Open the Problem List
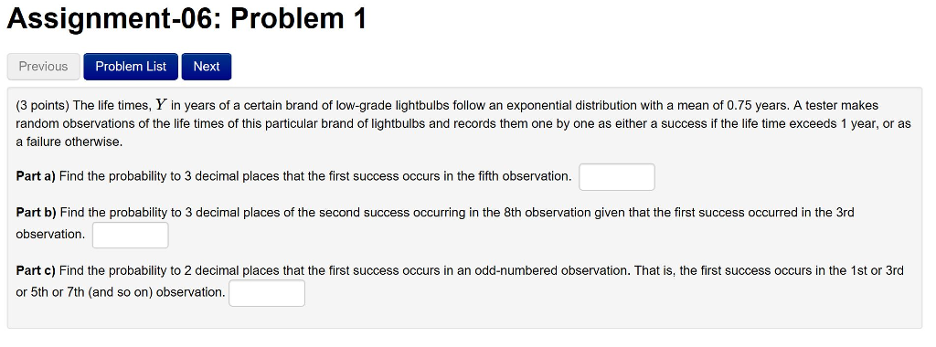 click(x=131, y=67)
